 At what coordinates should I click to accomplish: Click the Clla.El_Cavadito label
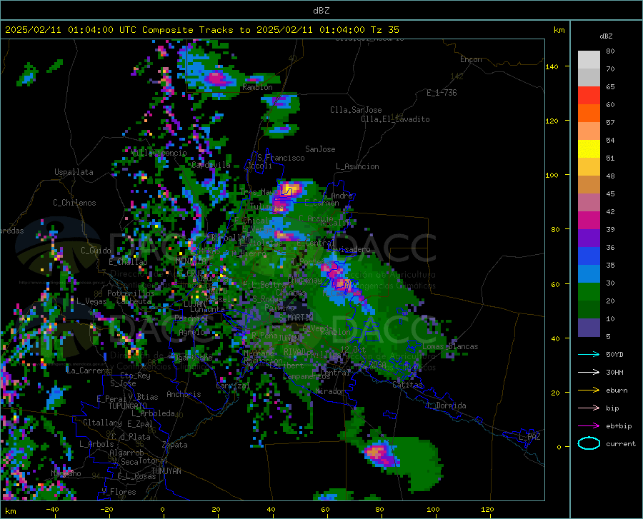(395, 119)
